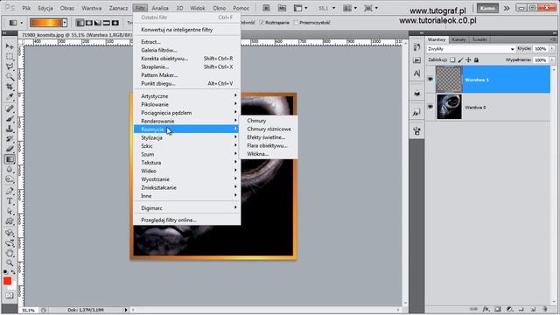560x315 pixels.
Task: Open the Wypełnienie fill slider arrow
Action: pos(552,60)
